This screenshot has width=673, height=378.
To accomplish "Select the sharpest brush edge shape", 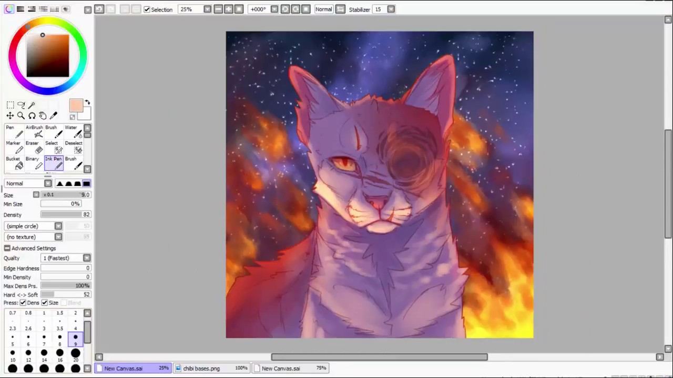I will (x=59, y=184).
